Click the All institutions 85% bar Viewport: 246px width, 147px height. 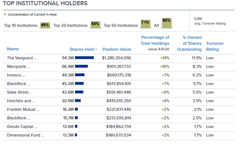pyautogui.click(x=167, y=23)
